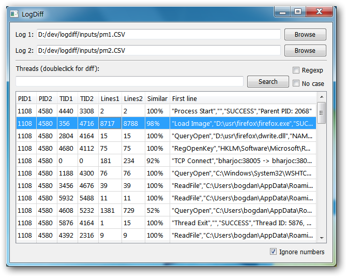The width and height of the screenshot is (347, 277).
Task: Click TID1 cell 2804
Action: pyautogui.click(x=68, y=136)
